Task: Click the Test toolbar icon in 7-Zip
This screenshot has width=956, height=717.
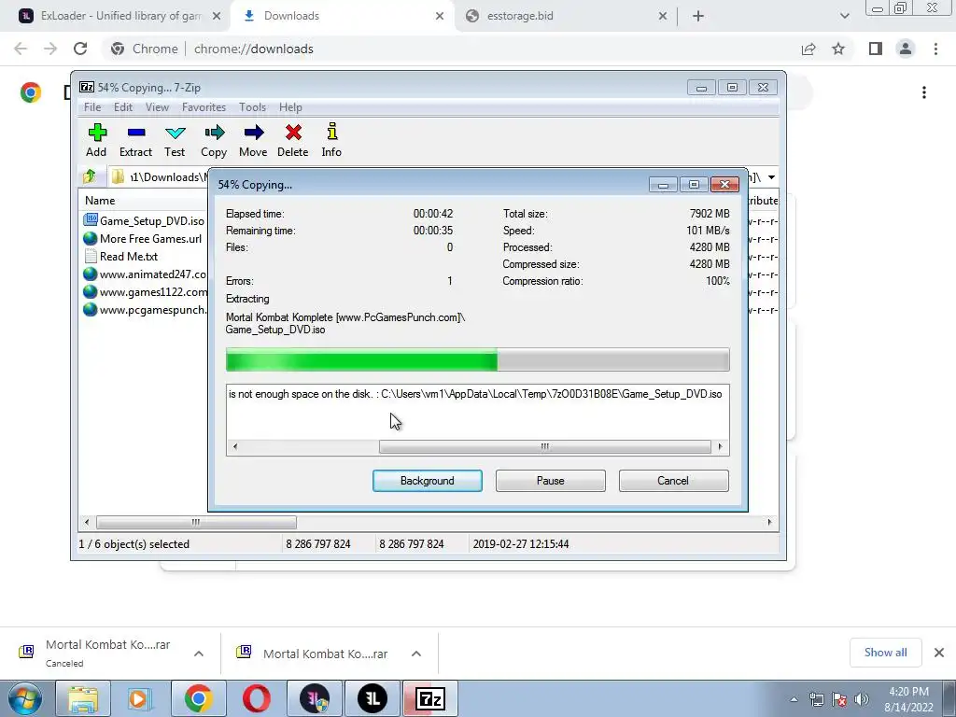Action: pos(175,140)
